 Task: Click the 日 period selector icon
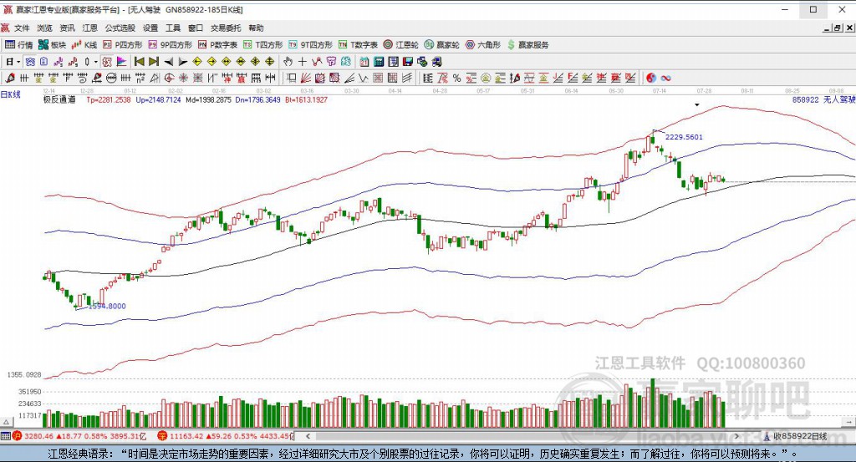coord(9,62)
